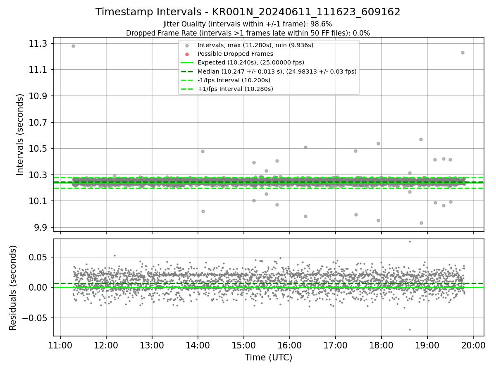Viewport: 496px width, 372px height.
Task: Click the 'Intervals (seconds)' y-axis label
Action: [20, 134]
